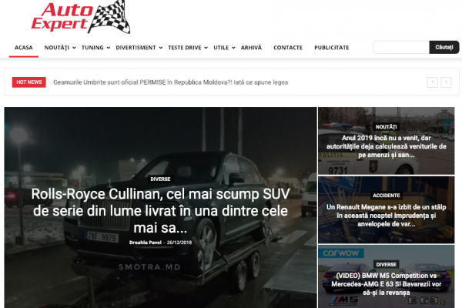The height and width of the screenshot is (308, 462).
Task: Open the Rolls-Royce Cullinan featured article
Action: click(x=160, y=209)
